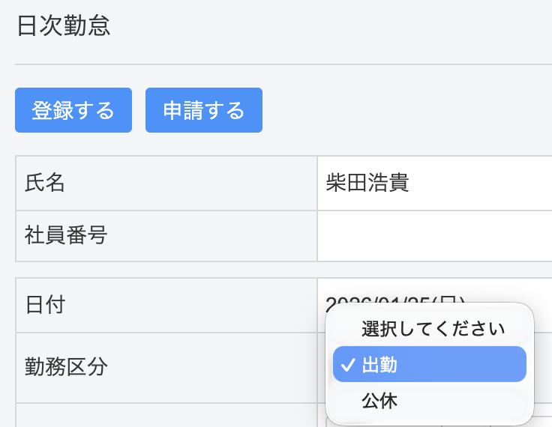Screen dimensions: 552x427
Task: Click the gap between the two tables
Action: (x=283, y=270)
